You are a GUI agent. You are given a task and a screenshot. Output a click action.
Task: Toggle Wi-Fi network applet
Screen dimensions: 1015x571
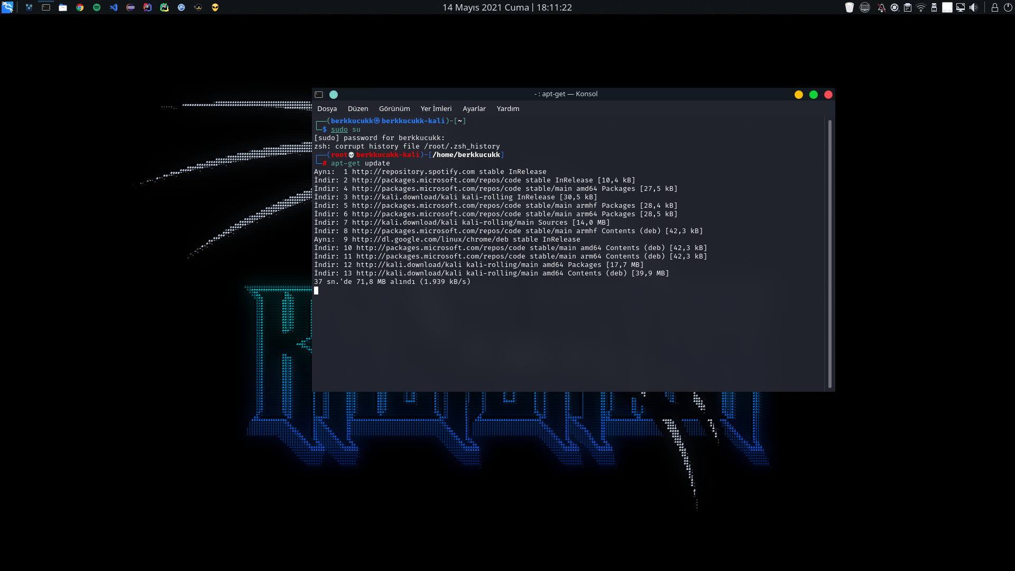click(921, 7)
